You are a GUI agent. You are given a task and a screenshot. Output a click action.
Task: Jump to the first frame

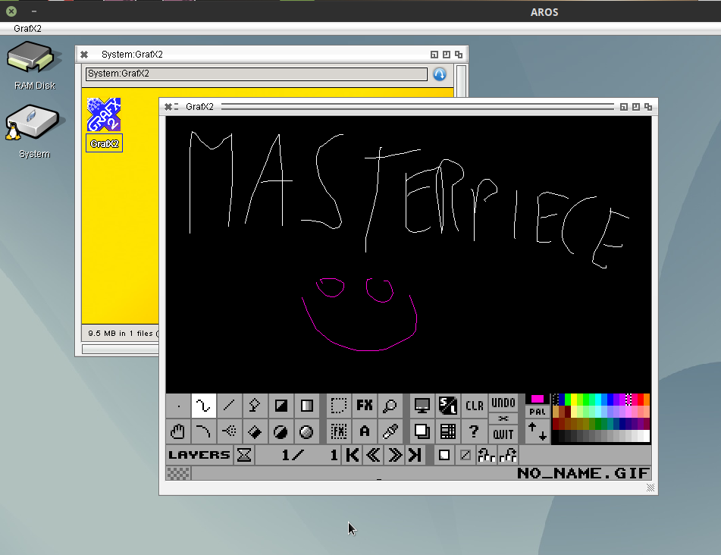[353, 455]
